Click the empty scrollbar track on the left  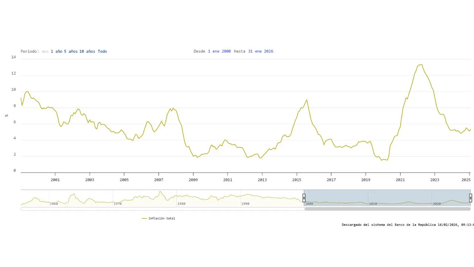pyautogui.click(x=162, y=209)
